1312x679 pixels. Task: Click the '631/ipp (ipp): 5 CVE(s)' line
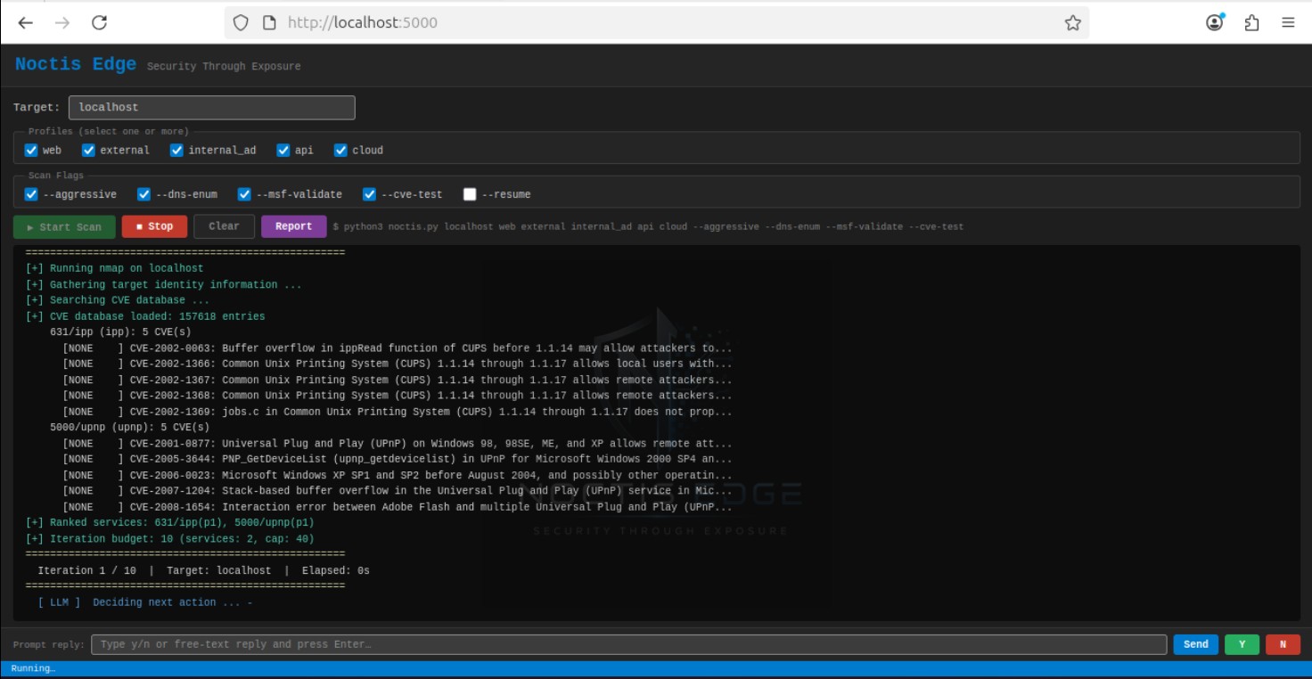click(x=120, y=331)
